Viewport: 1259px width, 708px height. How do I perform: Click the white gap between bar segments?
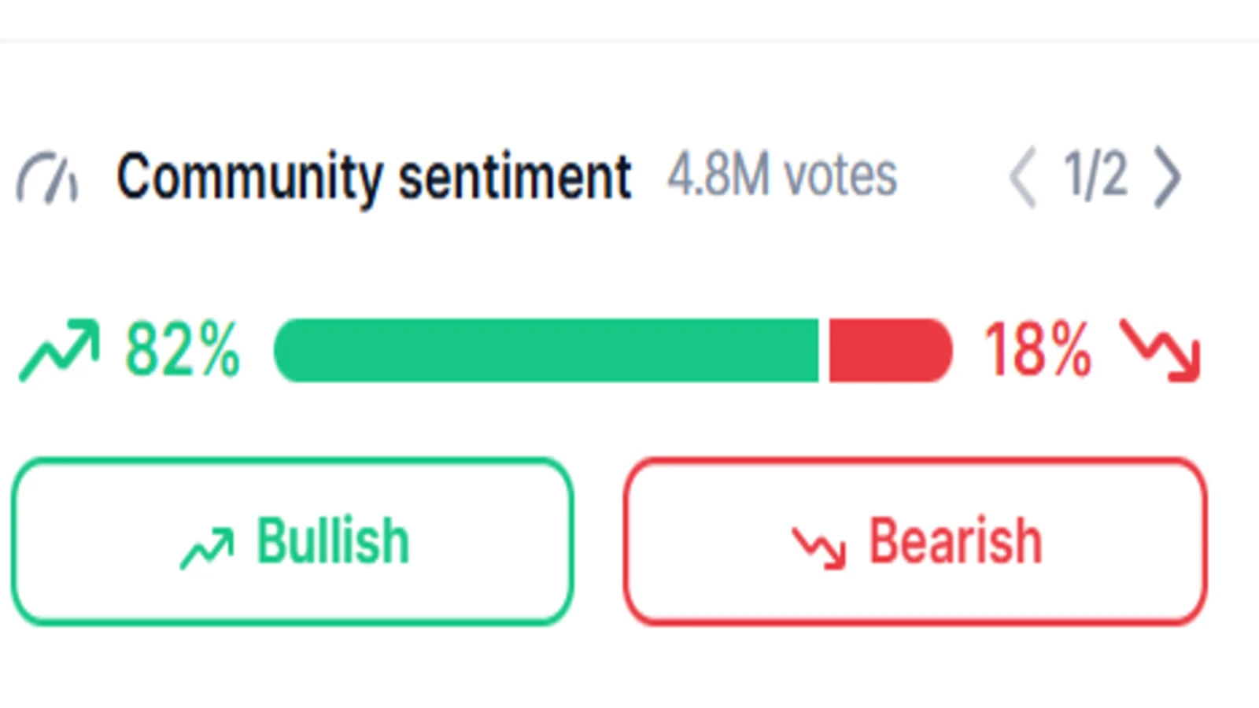(824, 350)
